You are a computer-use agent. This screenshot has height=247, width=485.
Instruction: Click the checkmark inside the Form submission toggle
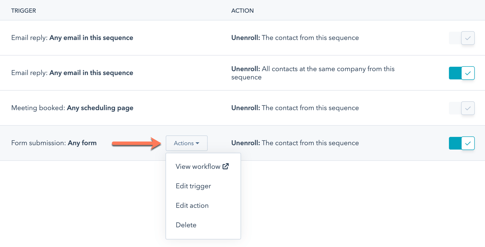click(468, 143)
